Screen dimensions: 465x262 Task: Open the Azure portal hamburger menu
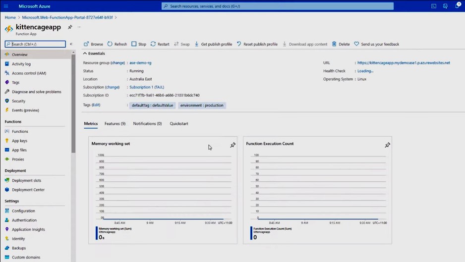6,6
